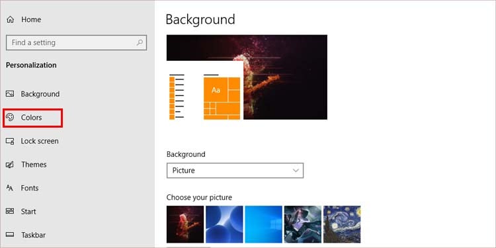Open the Colors settings page

click(32, 118)
